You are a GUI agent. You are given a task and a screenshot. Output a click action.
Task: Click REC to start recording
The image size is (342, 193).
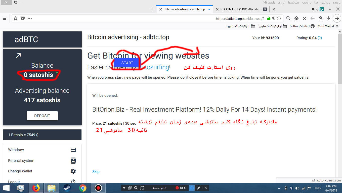pyautogui.click(x=181, y=188)
